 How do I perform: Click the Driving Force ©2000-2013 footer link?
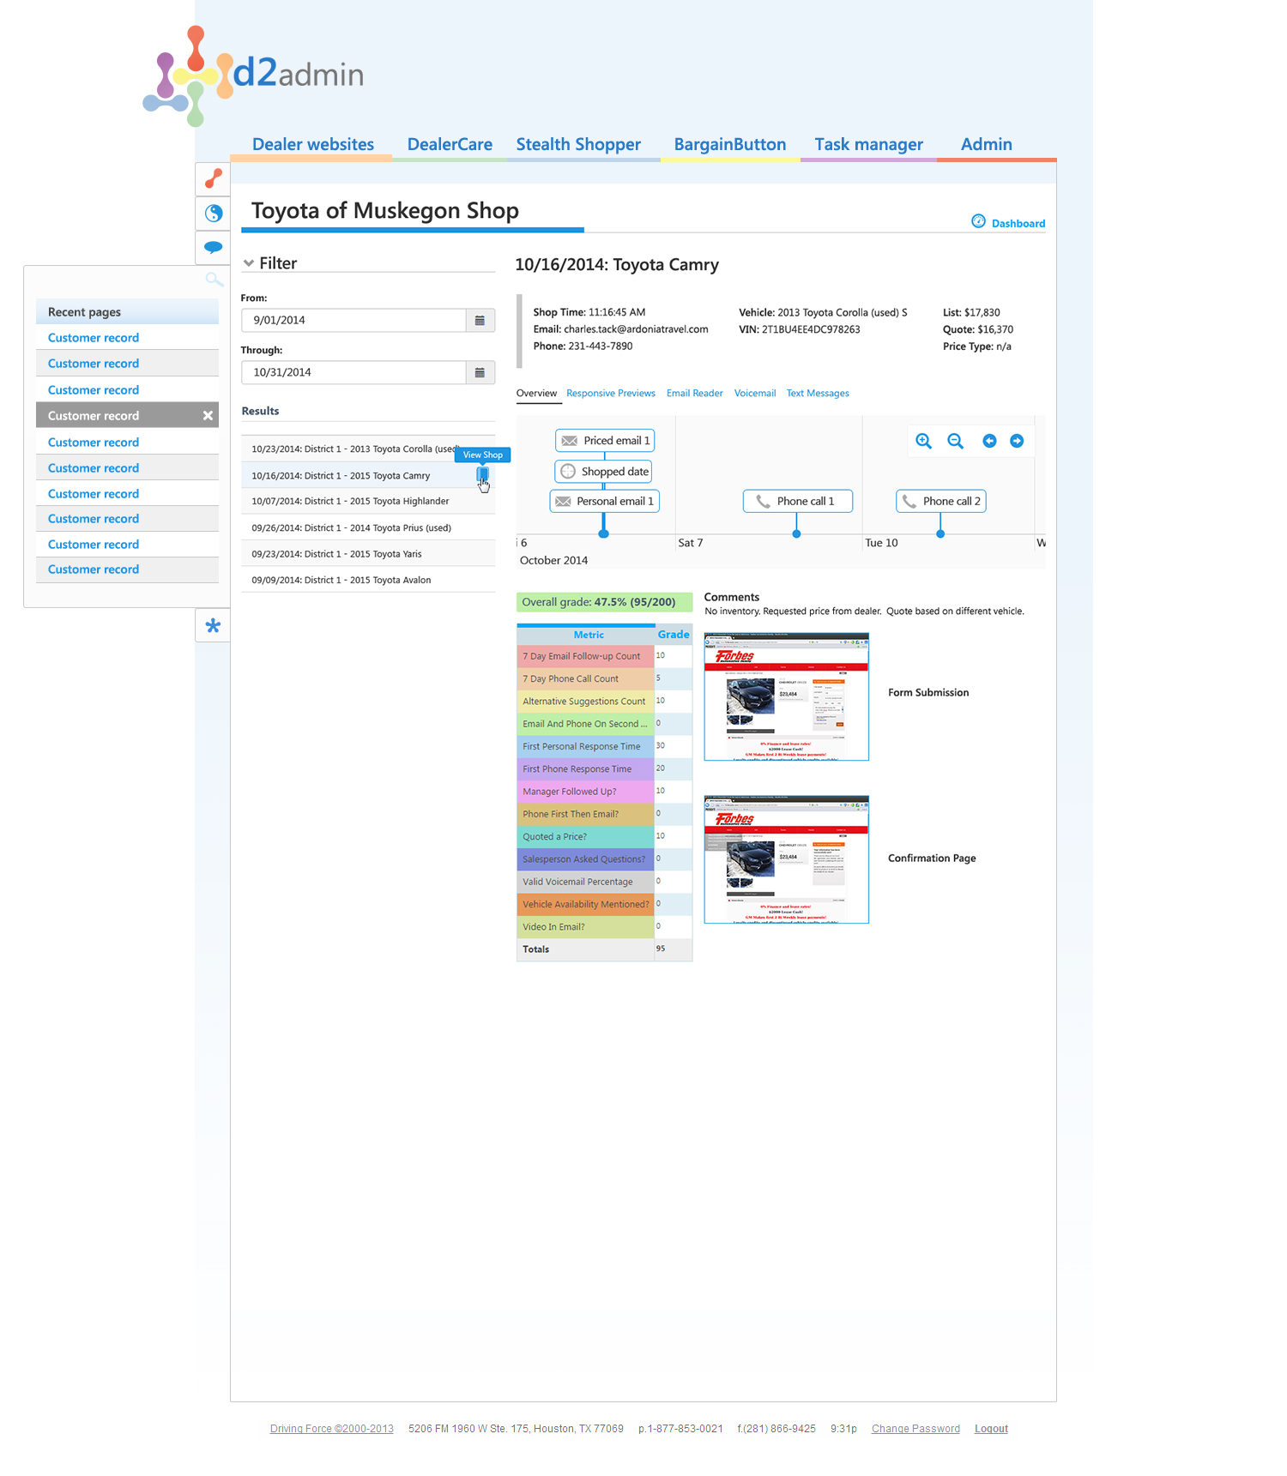(x=332, y=1429)
